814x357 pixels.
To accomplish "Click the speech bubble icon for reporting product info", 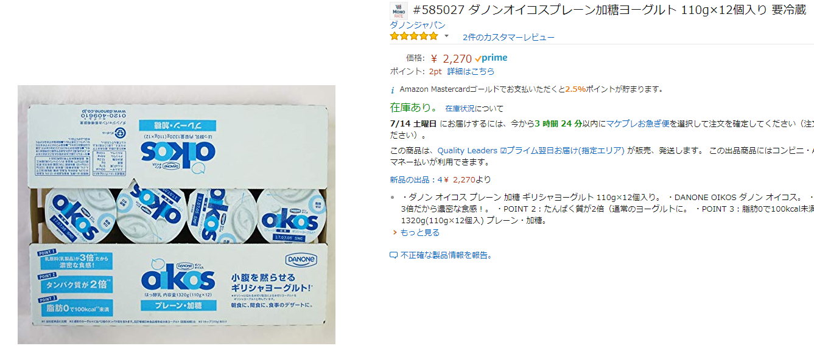I will 393,255.
